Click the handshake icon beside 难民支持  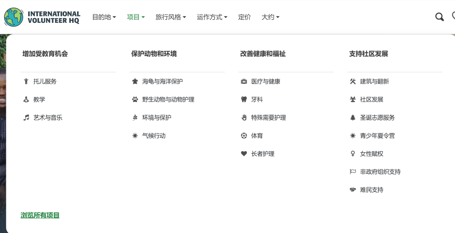coord(353,190)
